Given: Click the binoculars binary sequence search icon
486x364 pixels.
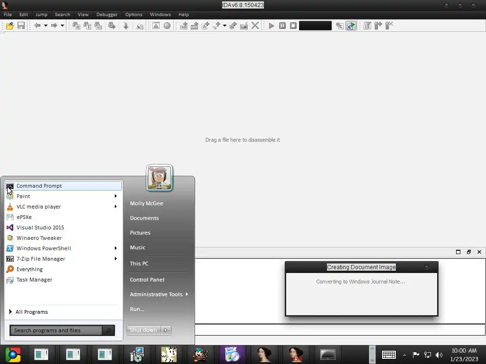Looking at the screenshot, I should pyautogui.click(x=98, y=26).
